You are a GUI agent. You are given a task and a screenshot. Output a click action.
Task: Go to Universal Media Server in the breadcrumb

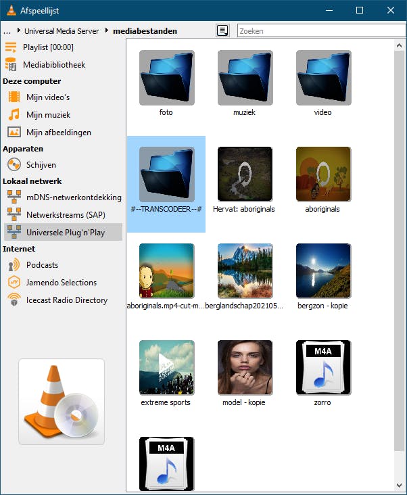(x=62, y=31)
